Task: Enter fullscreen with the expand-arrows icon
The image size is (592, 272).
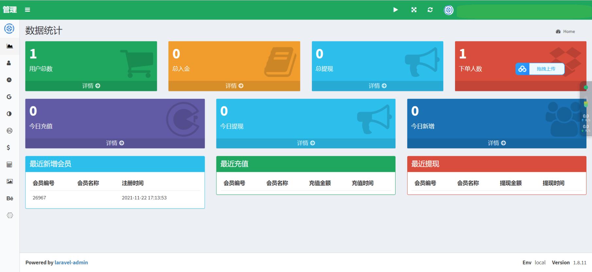Action: (x=414, y=10)
